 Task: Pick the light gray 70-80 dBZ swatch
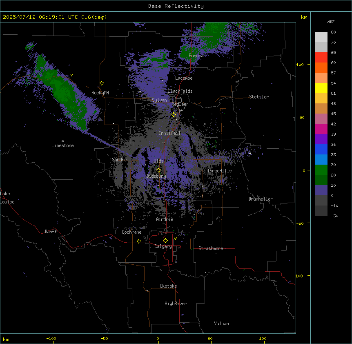(321, 37)
